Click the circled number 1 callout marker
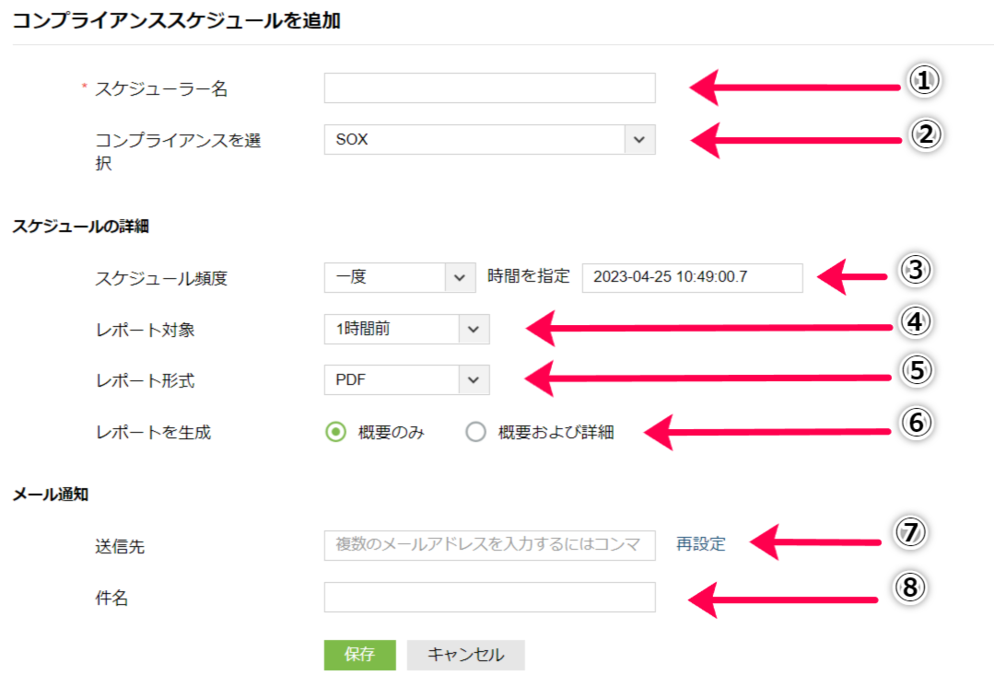 point(924,81)
